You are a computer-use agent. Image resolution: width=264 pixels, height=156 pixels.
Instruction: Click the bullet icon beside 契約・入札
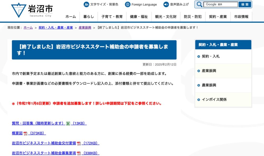tap(199, 57)
